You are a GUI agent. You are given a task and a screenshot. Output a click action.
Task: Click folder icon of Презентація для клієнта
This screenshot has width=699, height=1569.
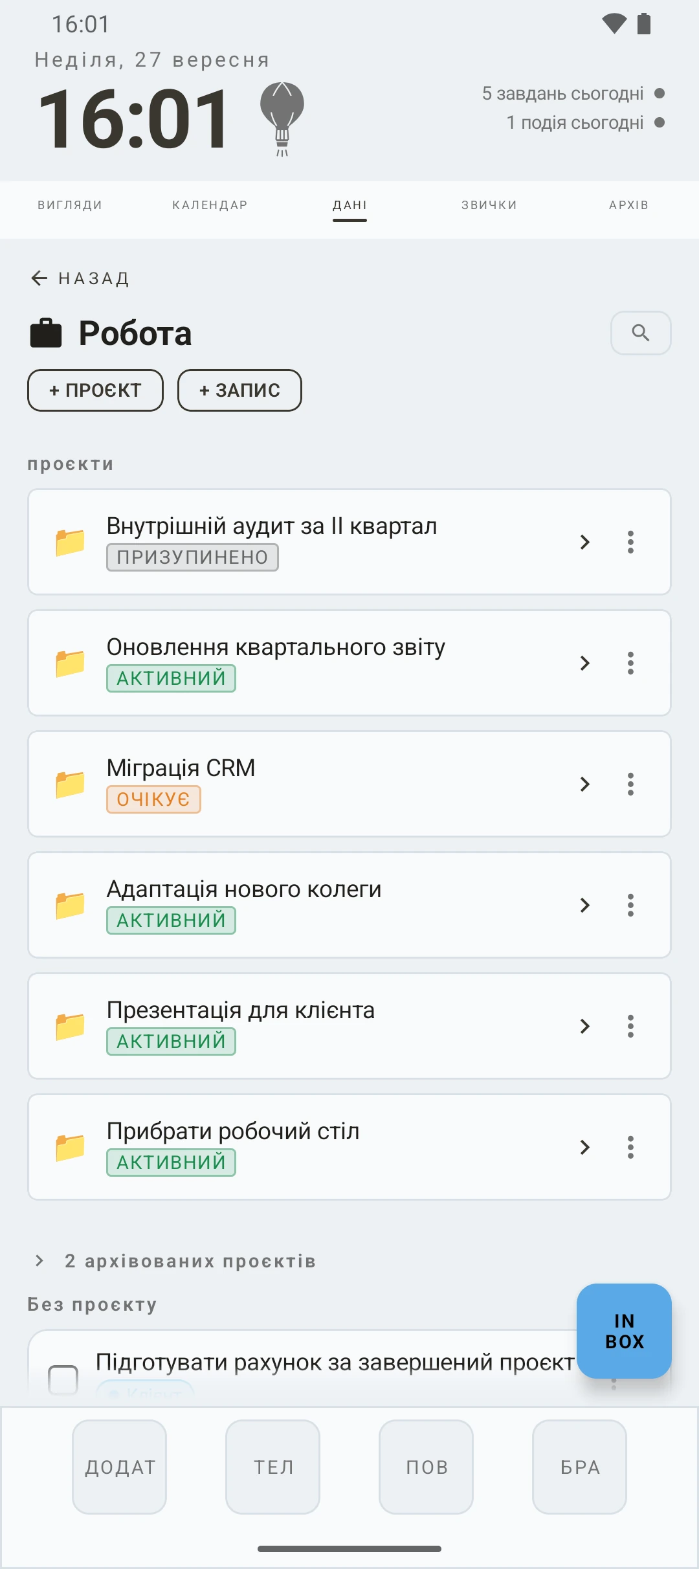(70, 1026)
